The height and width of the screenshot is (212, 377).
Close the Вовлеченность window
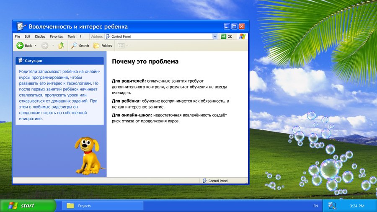click(242, 26)
